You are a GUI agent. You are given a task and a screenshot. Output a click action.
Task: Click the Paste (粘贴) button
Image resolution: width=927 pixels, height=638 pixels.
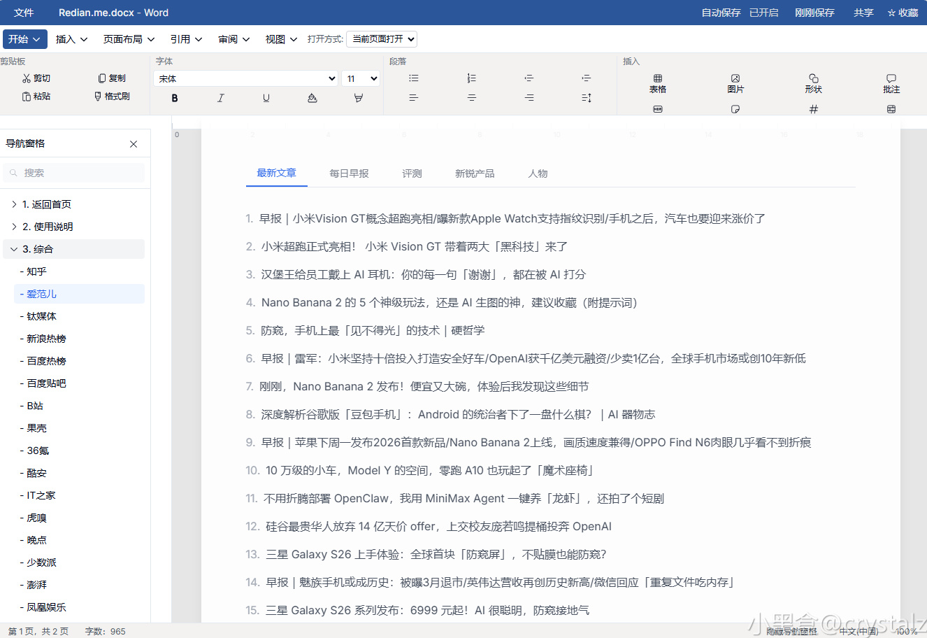point(36,97)
